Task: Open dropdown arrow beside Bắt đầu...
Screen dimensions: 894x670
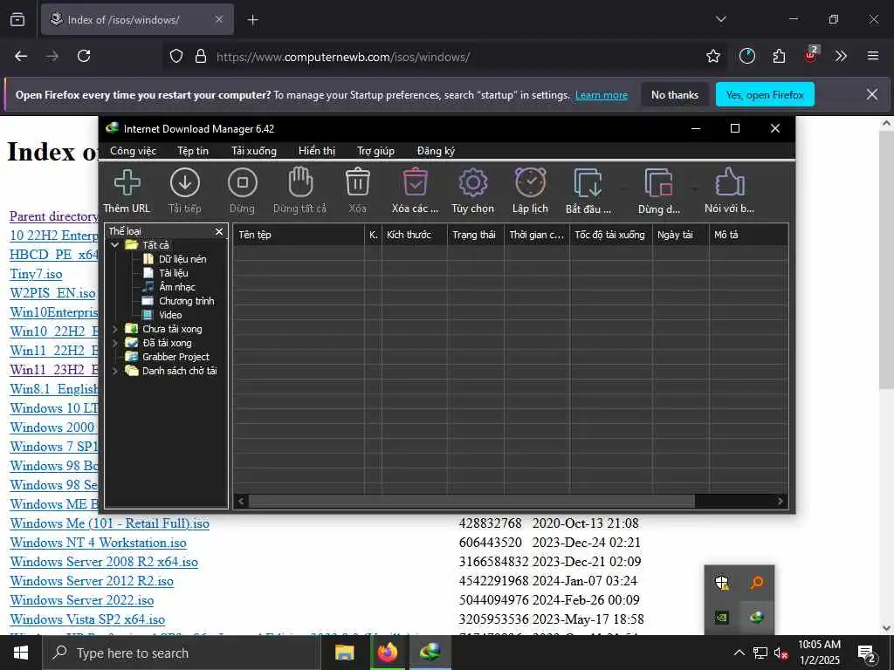Action: pyautogui.click(x=623, y=188)
